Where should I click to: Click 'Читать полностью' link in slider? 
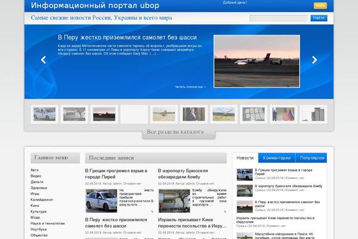tap(190, 87)
